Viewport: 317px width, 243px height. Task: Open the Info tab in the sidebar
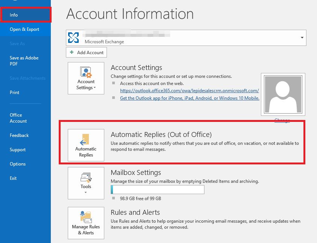pos(26,15)
